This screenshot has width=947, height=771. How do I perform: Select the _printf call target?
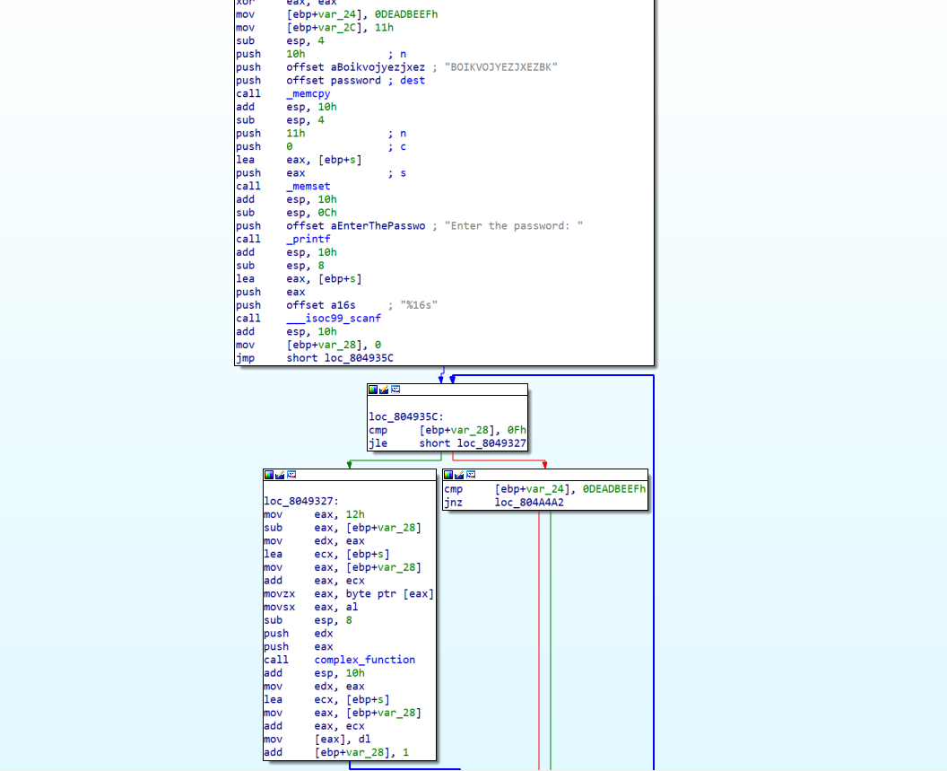click(308, 239)
